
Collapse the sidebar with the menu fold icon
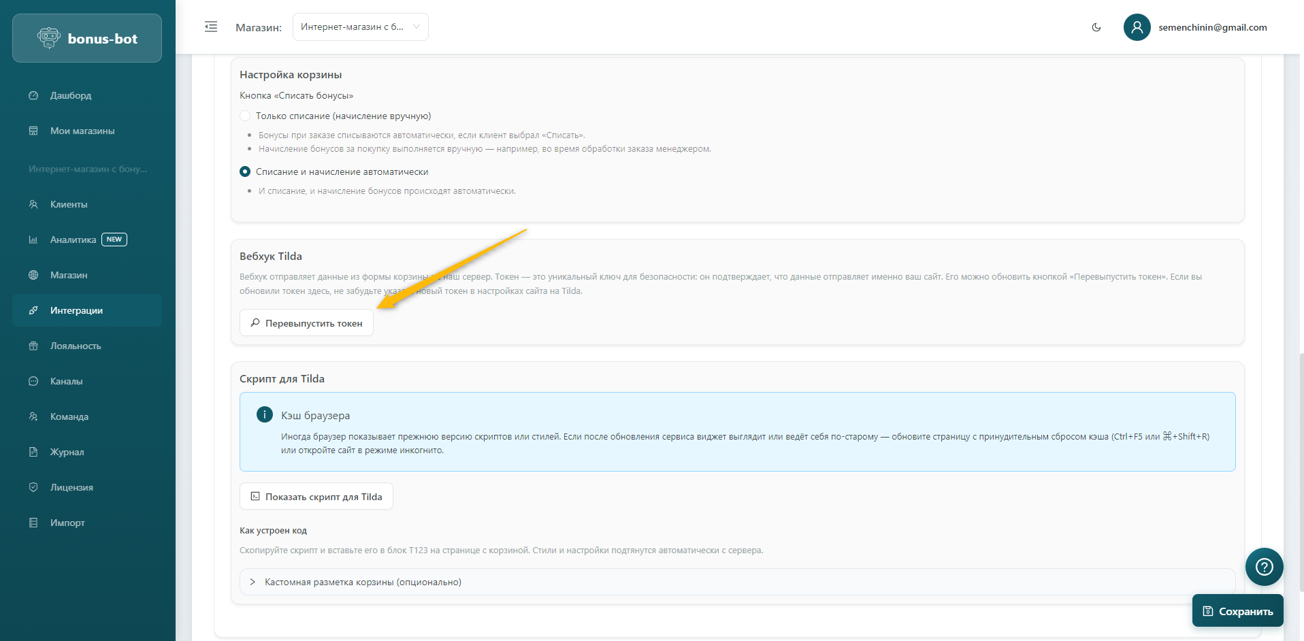[211, 27]
